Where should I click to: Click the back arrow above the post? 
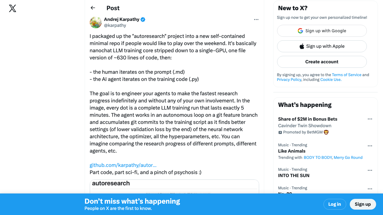[93, 8]
